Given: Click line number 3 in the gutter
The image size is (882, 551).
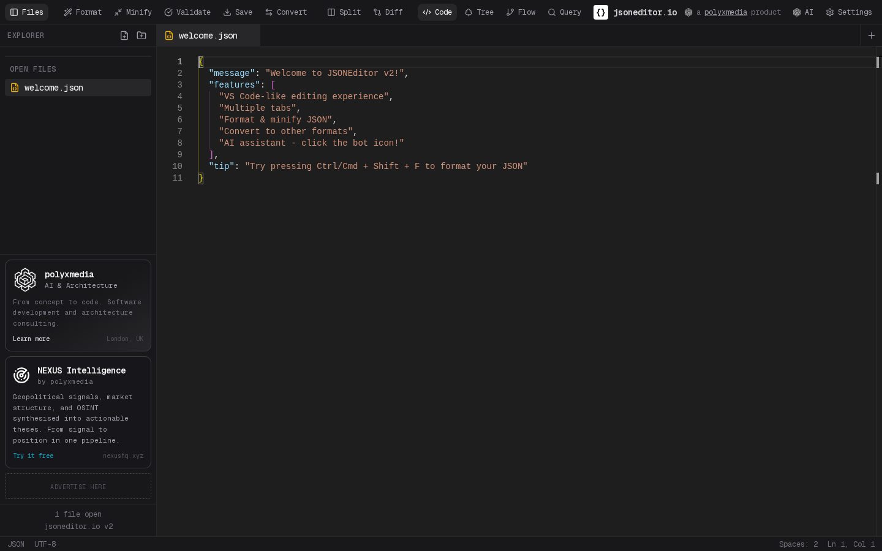Looking at the screenshot, I should (x=179, y=85).
